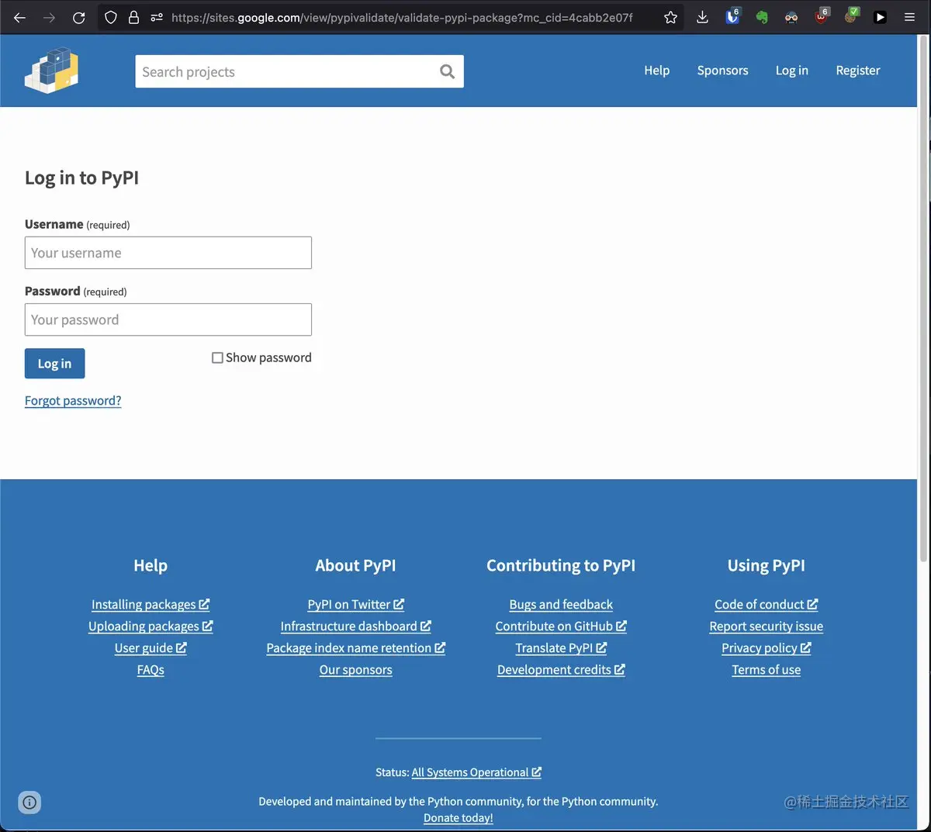The image size is (931, 832).
Task: Tick the Show password checkbox
Action: pyautogui.click(x=218, y=357)
